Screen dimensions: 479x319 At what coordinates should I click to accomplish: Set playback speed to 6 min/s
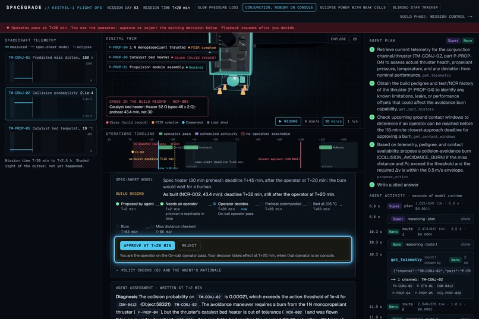[311, 122]
